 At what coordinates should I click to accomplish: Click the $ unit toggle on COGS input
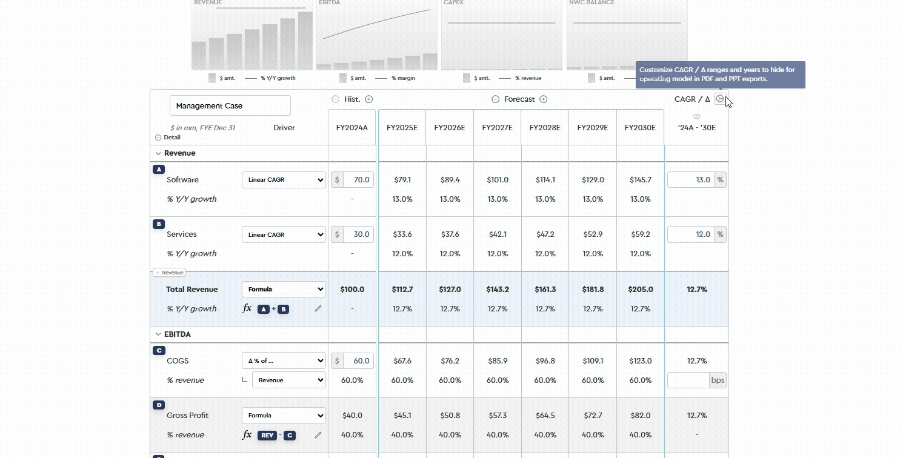click(x=337, y=360)
